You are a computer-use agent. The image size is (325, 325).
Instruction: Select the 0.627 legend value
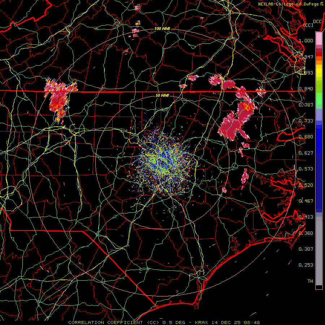[x=306, y=153]
